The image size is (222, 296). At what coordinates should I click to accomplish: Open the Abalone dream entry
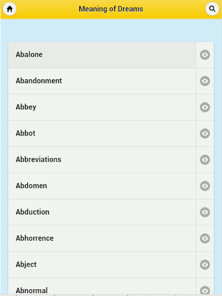point(102,55)
